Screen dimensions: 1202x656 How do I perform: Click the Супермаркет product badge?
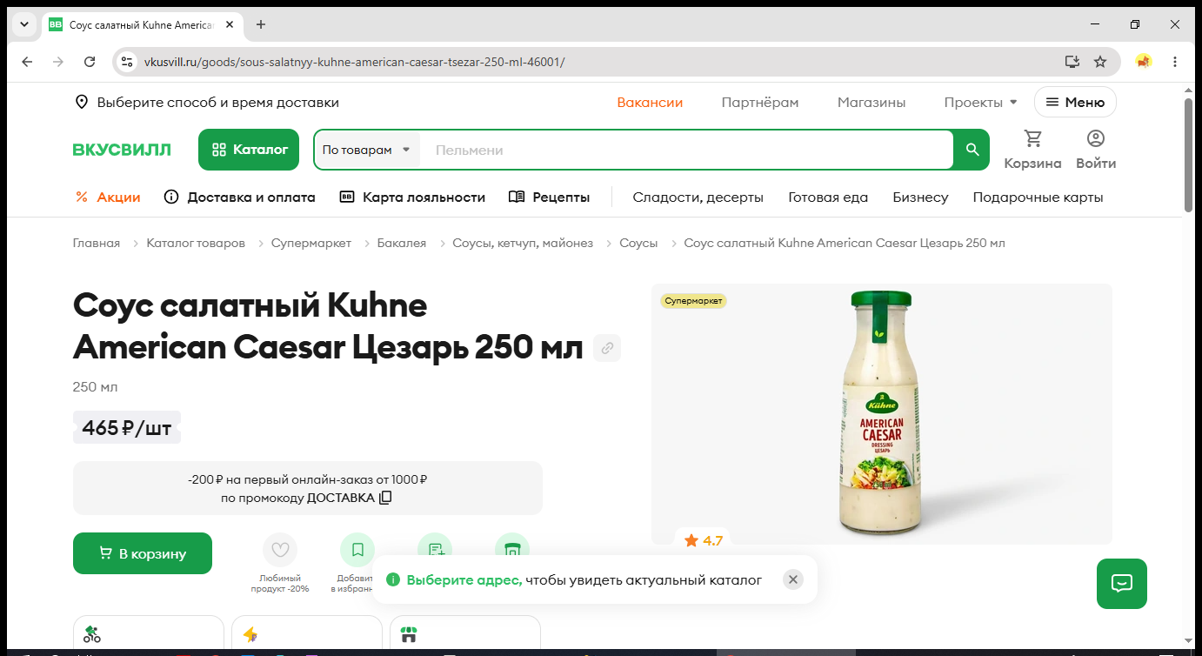[x=693, y=301]
